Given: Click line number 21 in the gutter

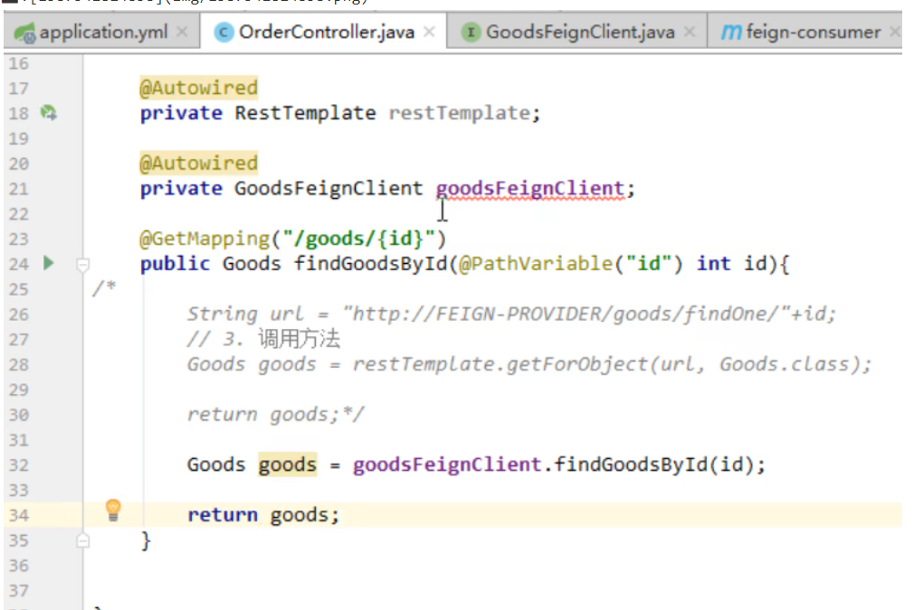Looking at the screenshot, I should (x=19, y=189).
